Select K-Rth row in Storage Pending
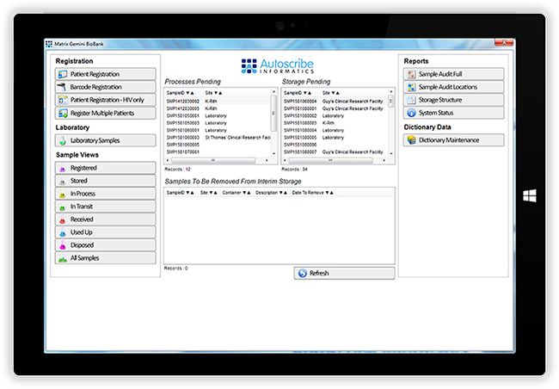Image resolution: width=559 pixels, height=389 pixels. [335, 123]
